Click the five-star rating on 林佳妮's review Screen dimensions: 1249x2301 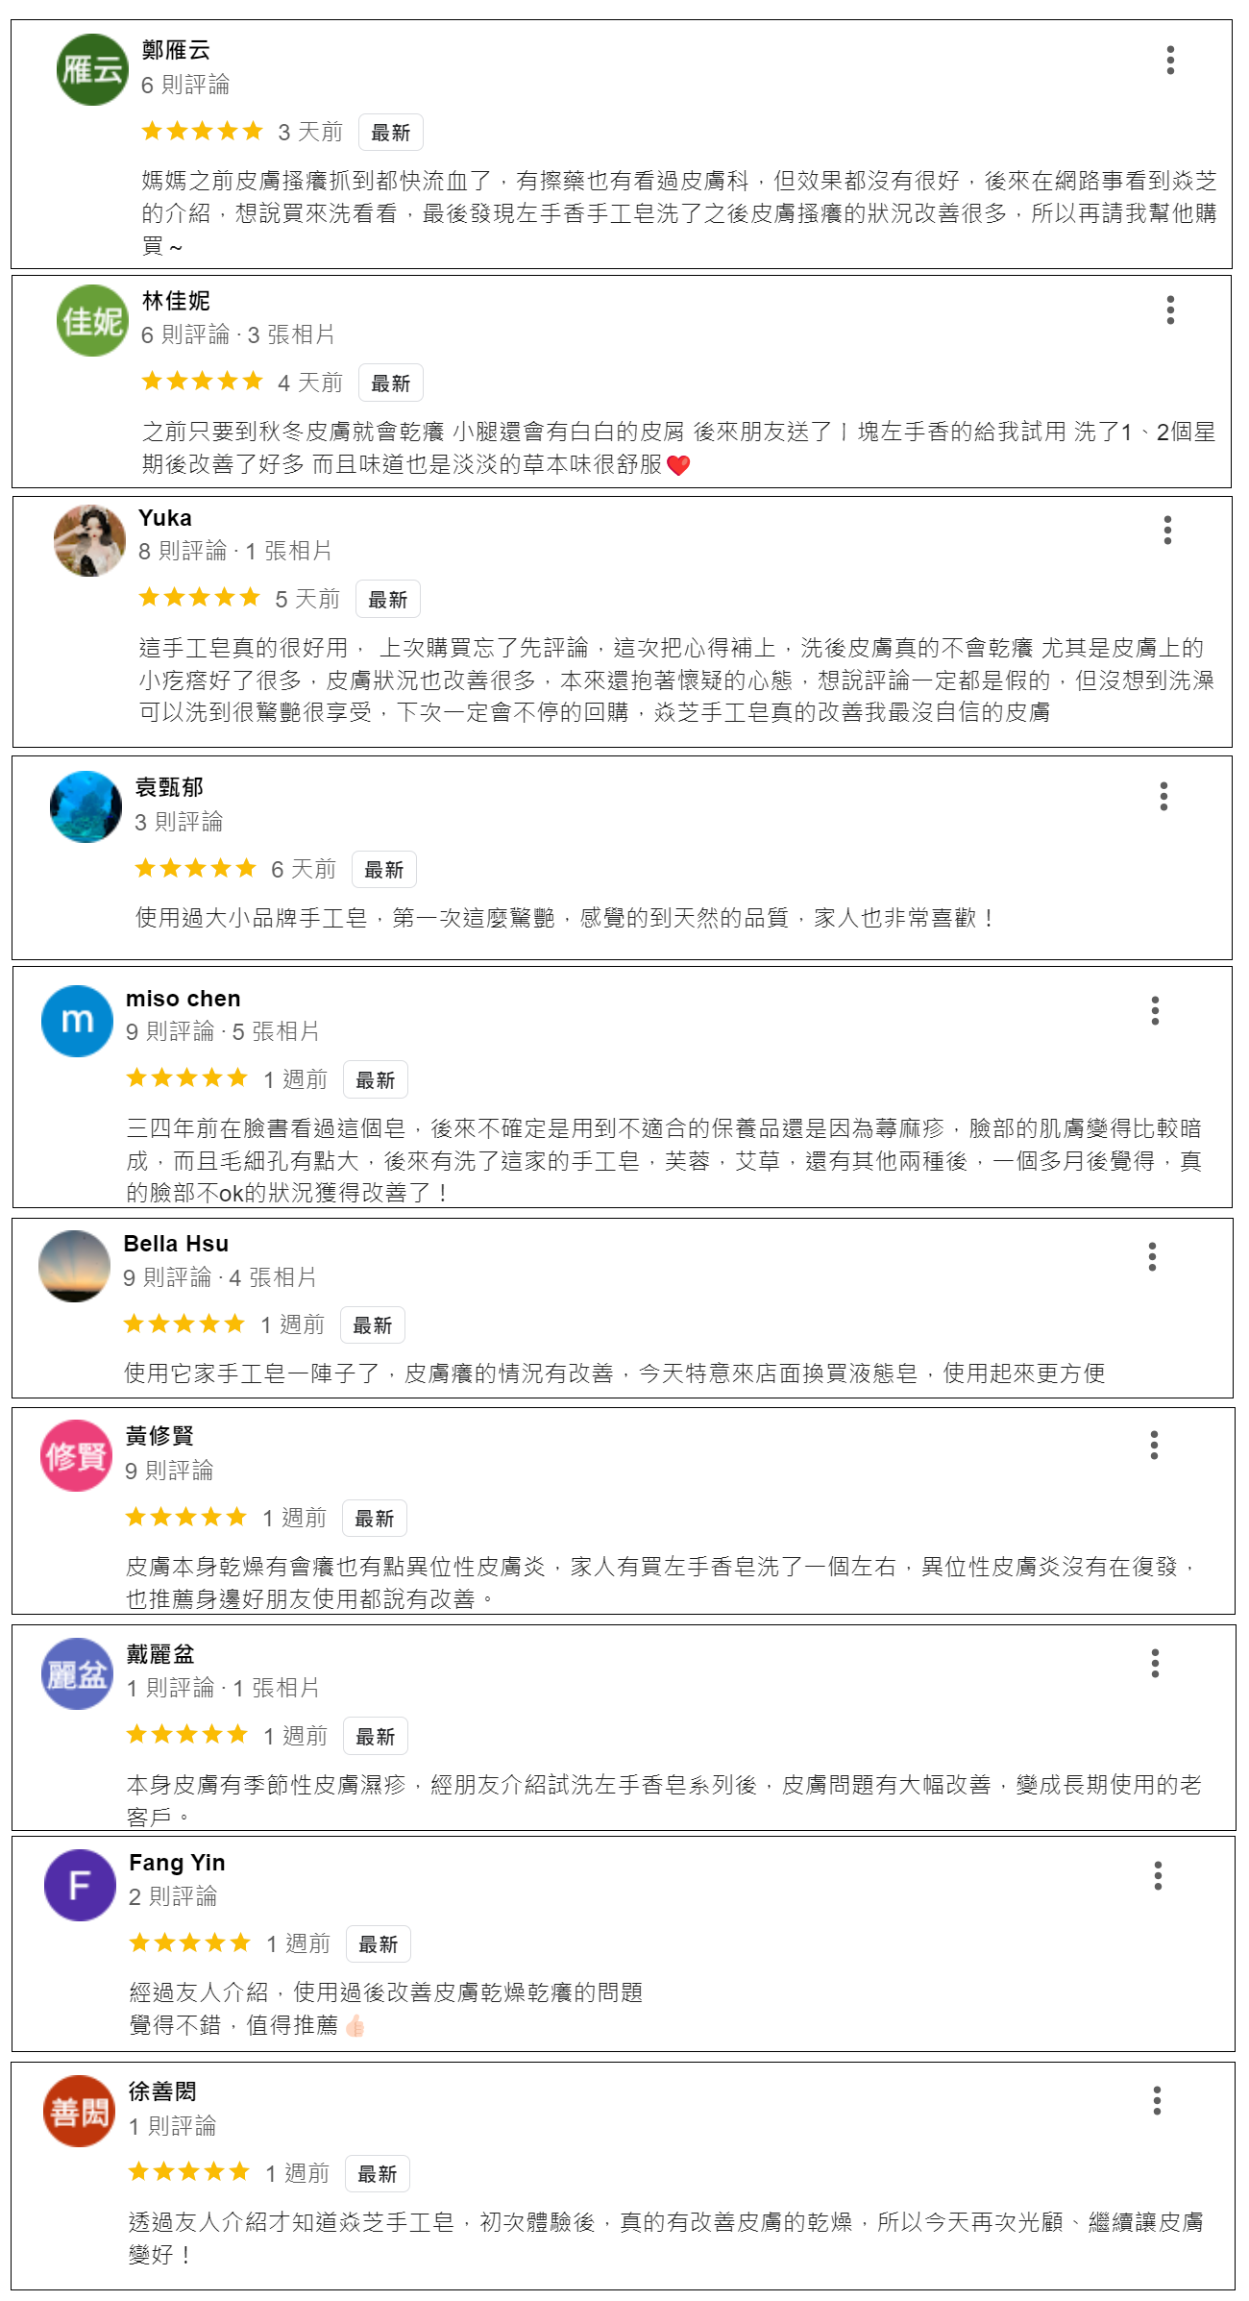[202, 382]
